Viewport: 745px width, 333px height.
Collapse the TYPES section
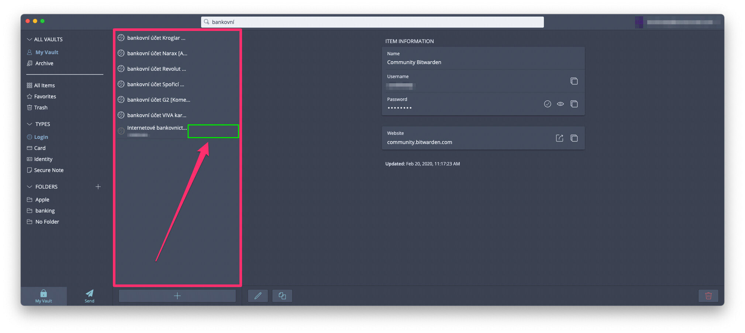30,124
